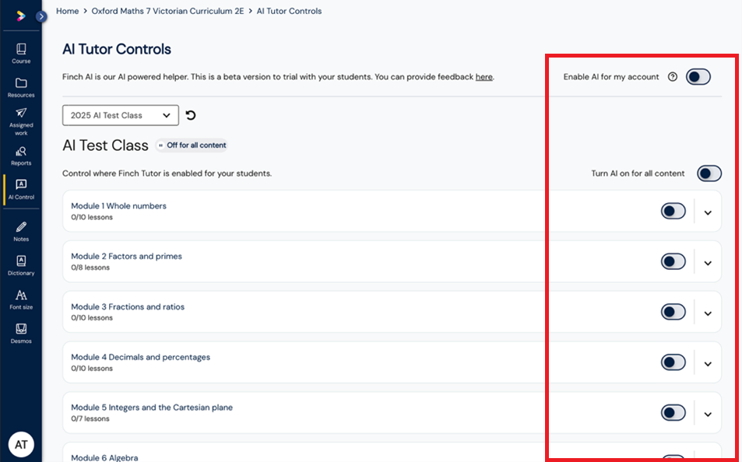The image size is (742, 462).
Task: Open the Dictionary tool
Action: pos(21,265)
